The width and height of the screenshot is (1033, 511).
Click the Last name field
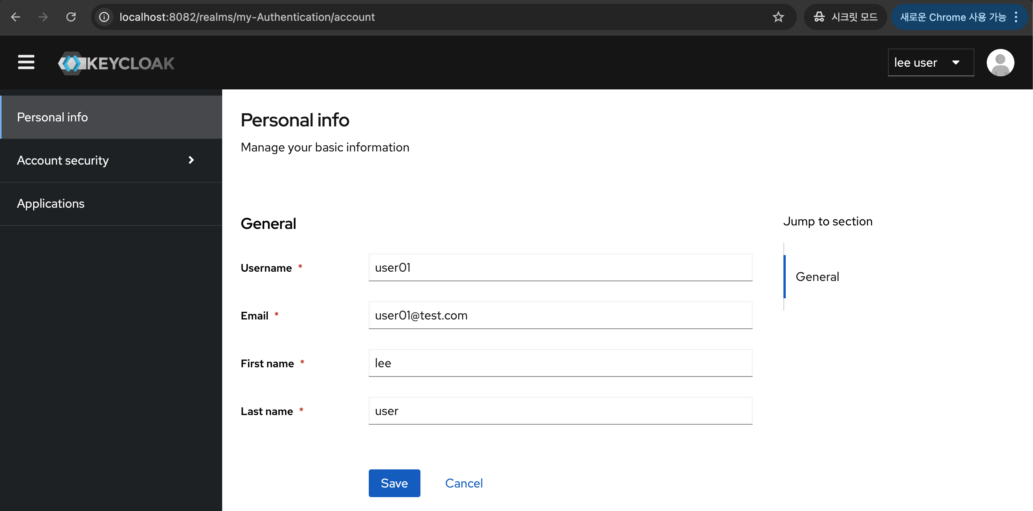pyautogui.click(x=560, y=411)
